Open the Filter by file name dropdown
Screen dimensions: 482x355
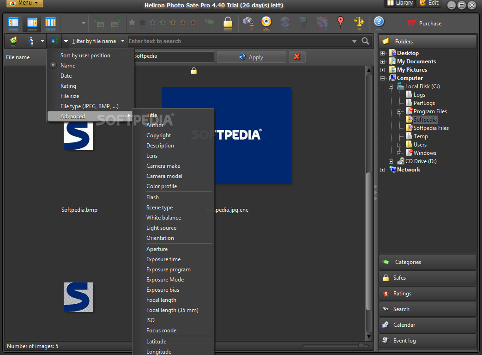(x=98, y=41)
